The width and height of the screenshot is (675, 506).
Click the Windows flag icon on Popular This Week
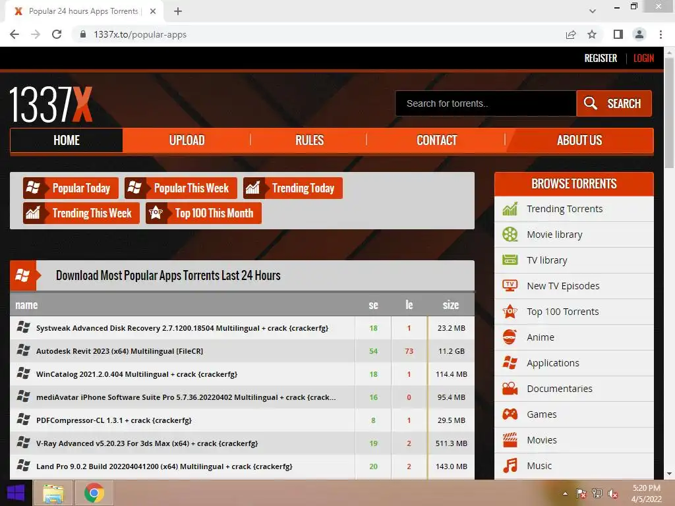(x=134, y=188)
